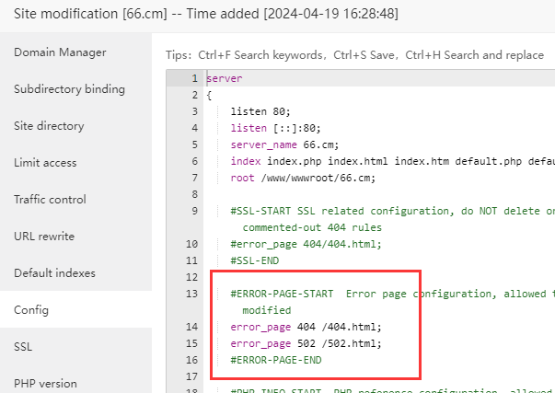Select the Site directory tab
Image resolution: width=555 pixels, height=393 pixels.
click(x=49, y=126)
